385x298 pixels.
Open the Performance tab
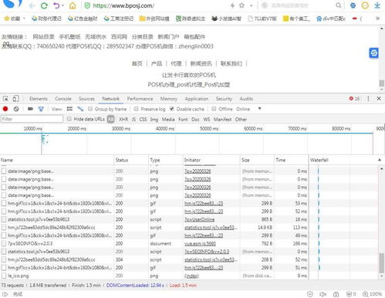(x=140, y=99)
